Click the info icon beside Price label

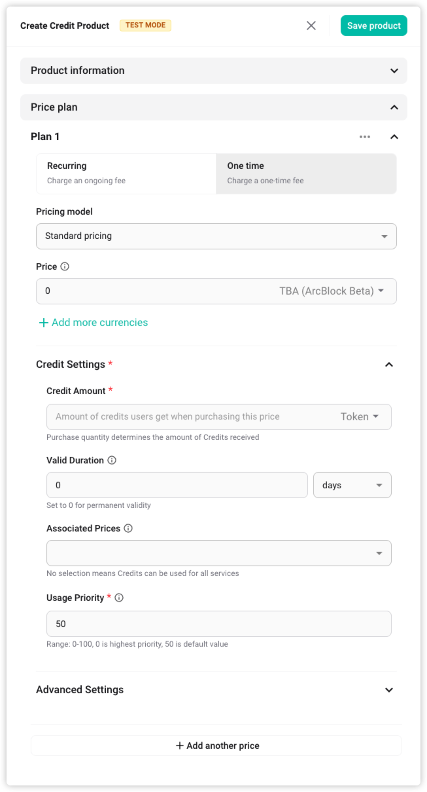click(65, 266)
